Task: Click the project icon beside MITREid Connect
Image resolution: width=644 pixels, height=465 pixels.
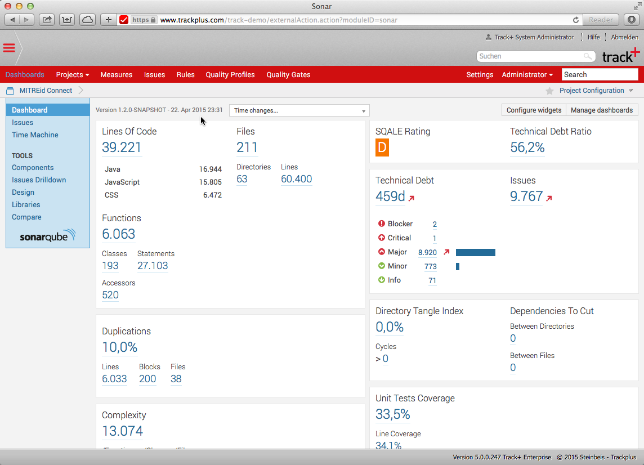Action: tap(10, 90)
